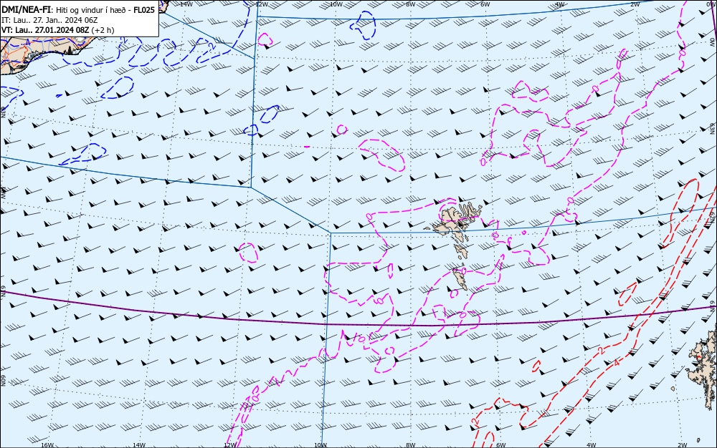Click the 2W longitude label on the bottom axis
Screen dimensions: 717x448
[x=683, y=445]
